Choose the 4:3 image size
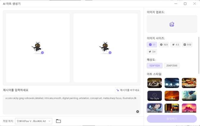This screenshot has height=126, width=200. pyautogui.click(x=175, y=45)
